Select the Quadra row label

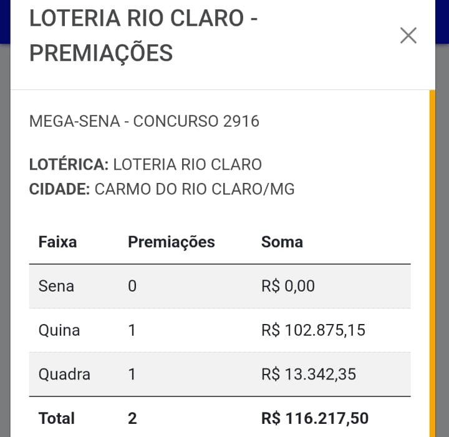64,375
